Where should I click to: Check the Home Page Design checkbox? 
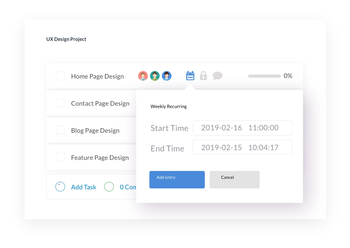(x=60, y=76)
